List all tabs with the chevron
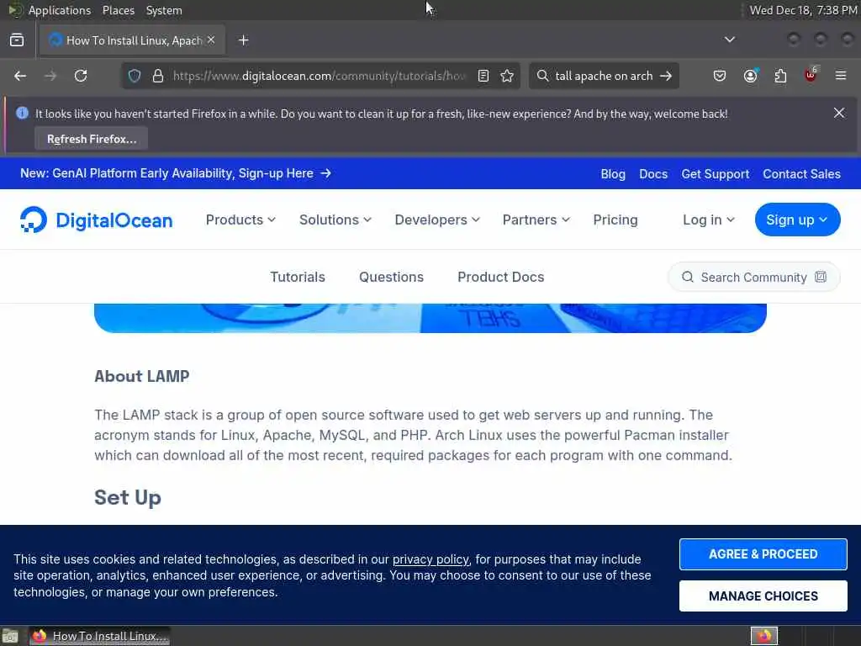This screenshot has width=861, height=646. (730, 40)
